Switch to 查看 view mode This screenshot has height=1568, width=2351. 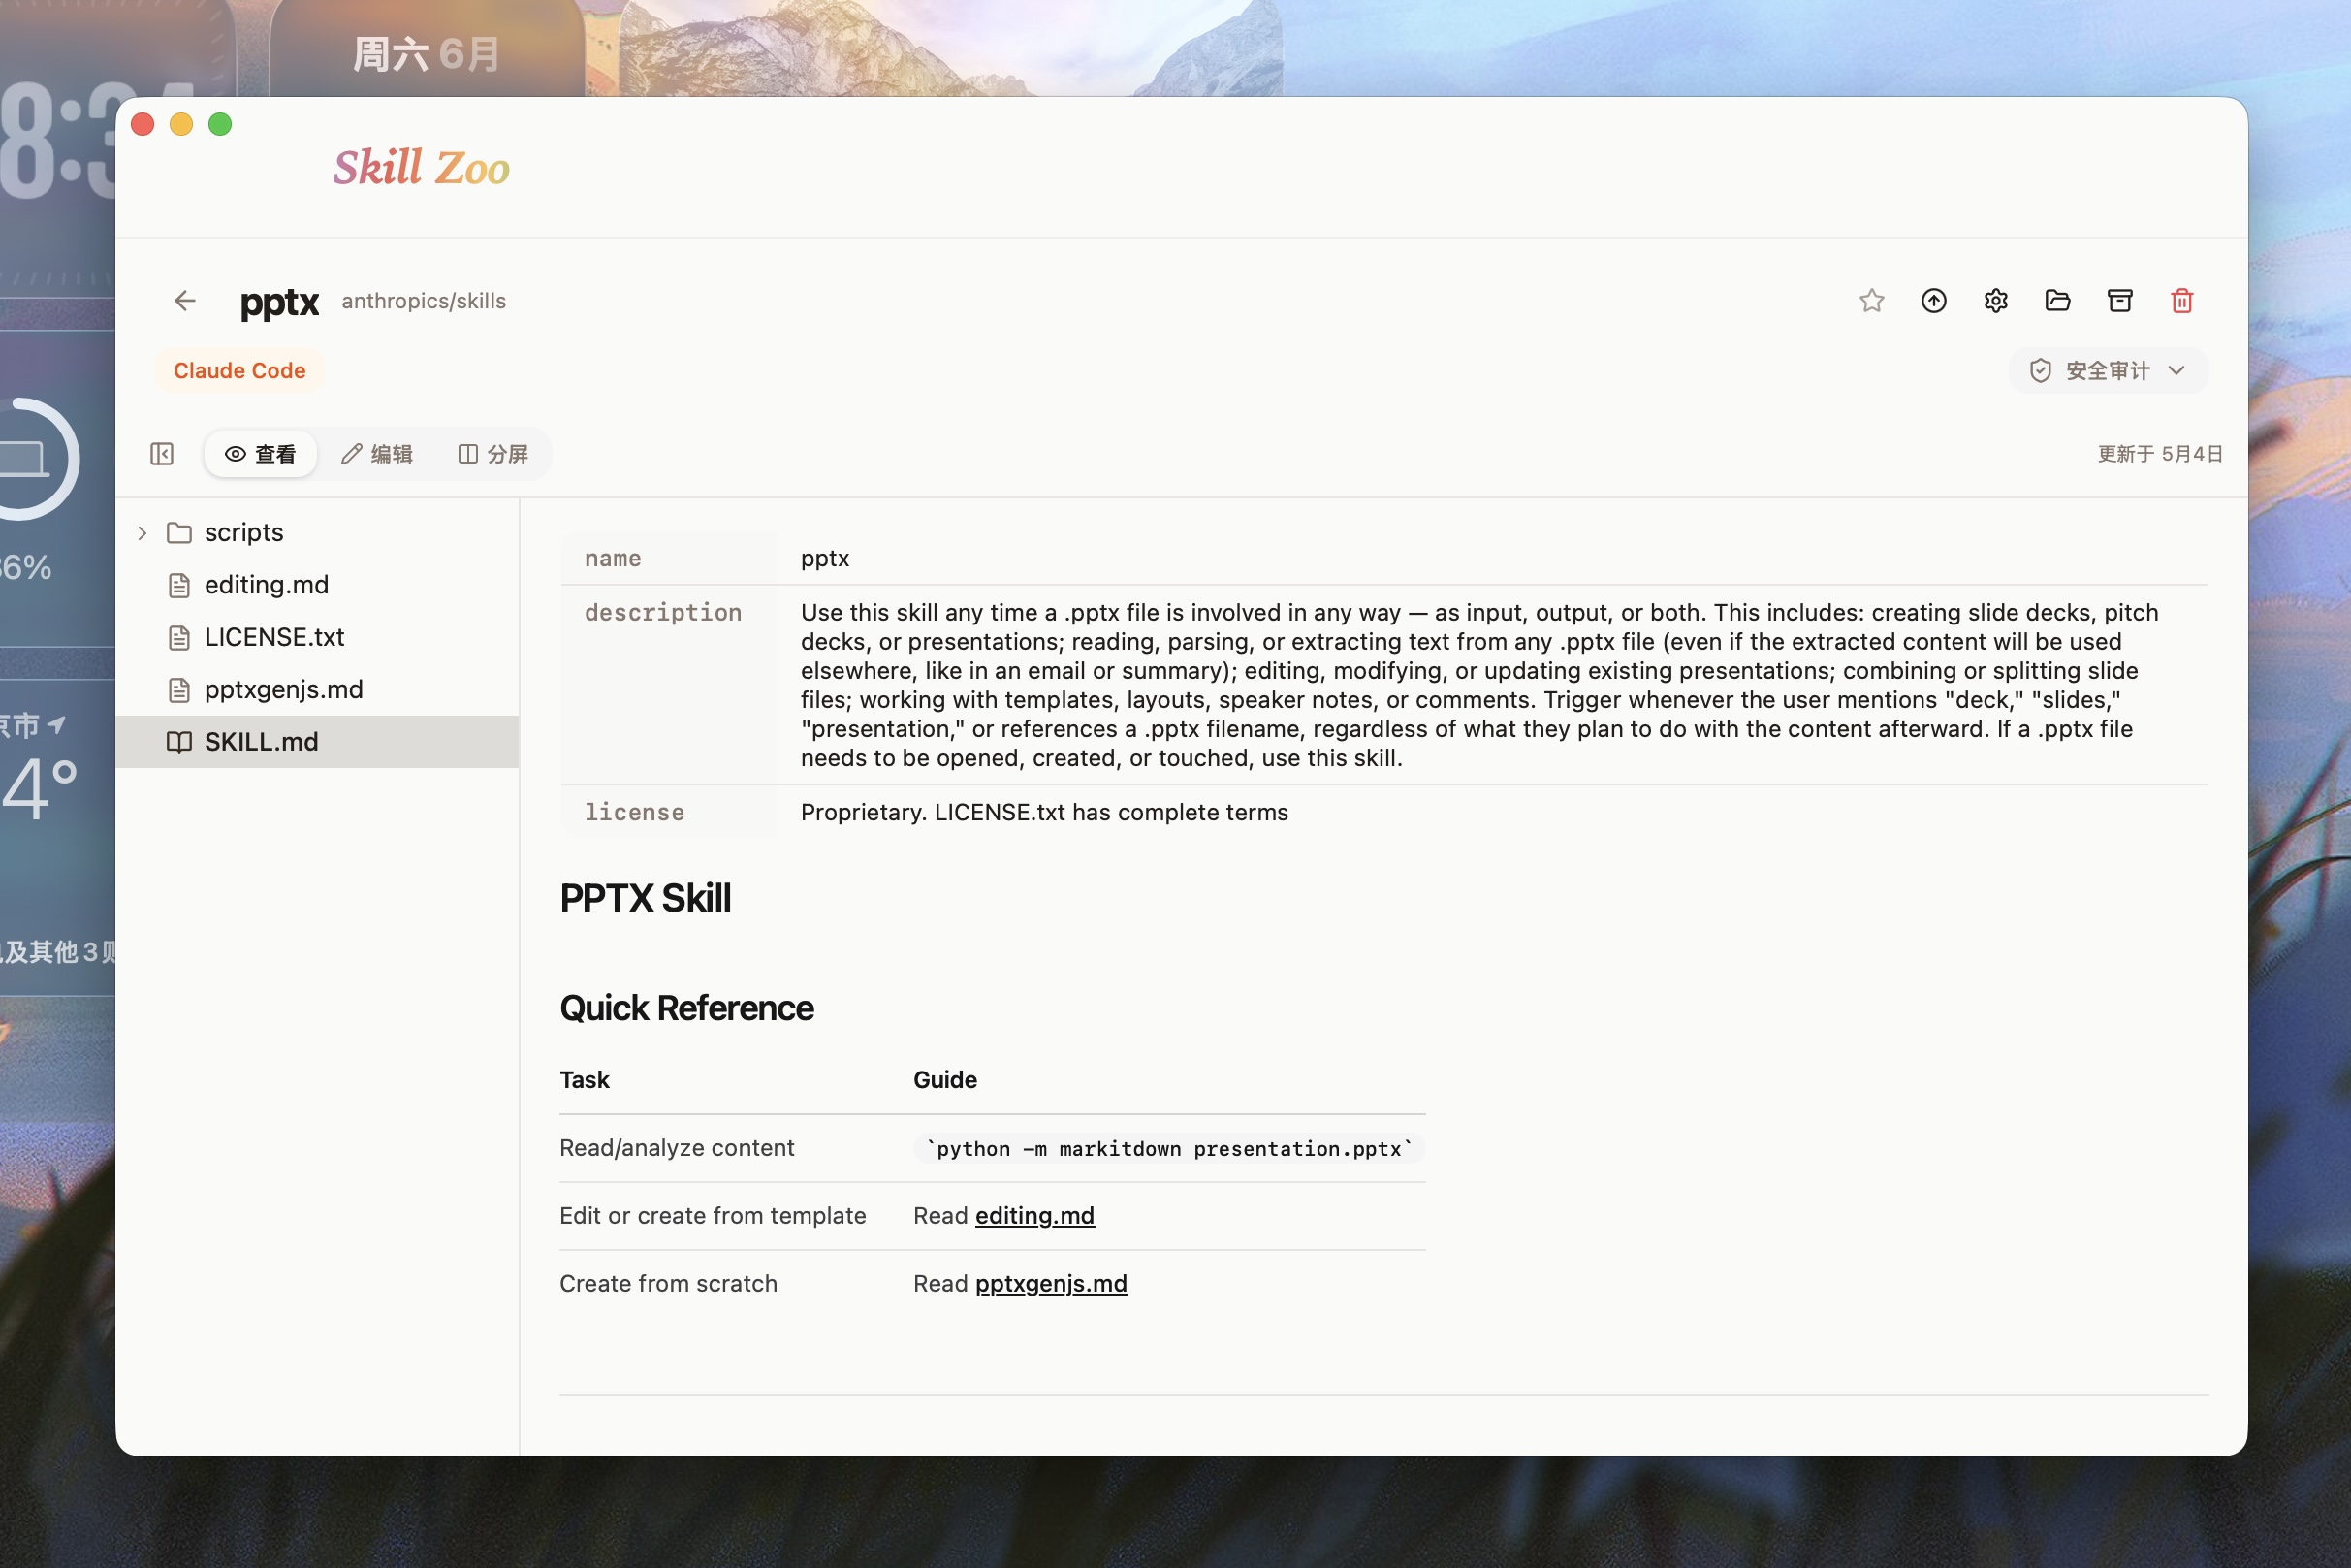pyautogui.click(x=261, y=454)
